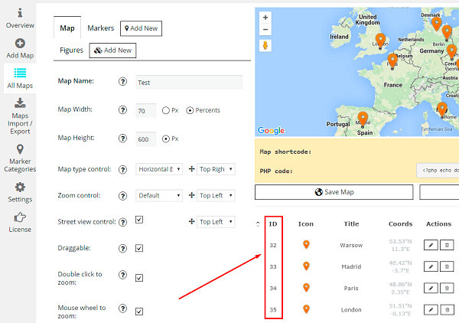Delete the Warsow marker
459x323 pixels.
[447, 245]
